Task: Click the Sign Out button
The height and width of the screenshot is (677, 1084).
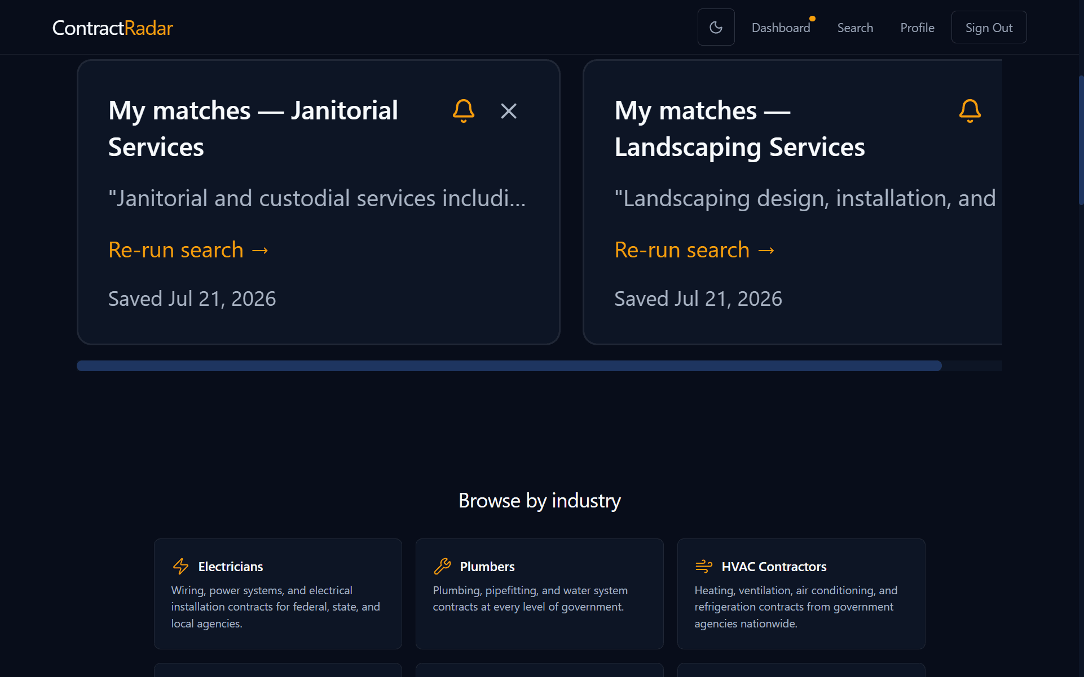Action: pos(989,27)
